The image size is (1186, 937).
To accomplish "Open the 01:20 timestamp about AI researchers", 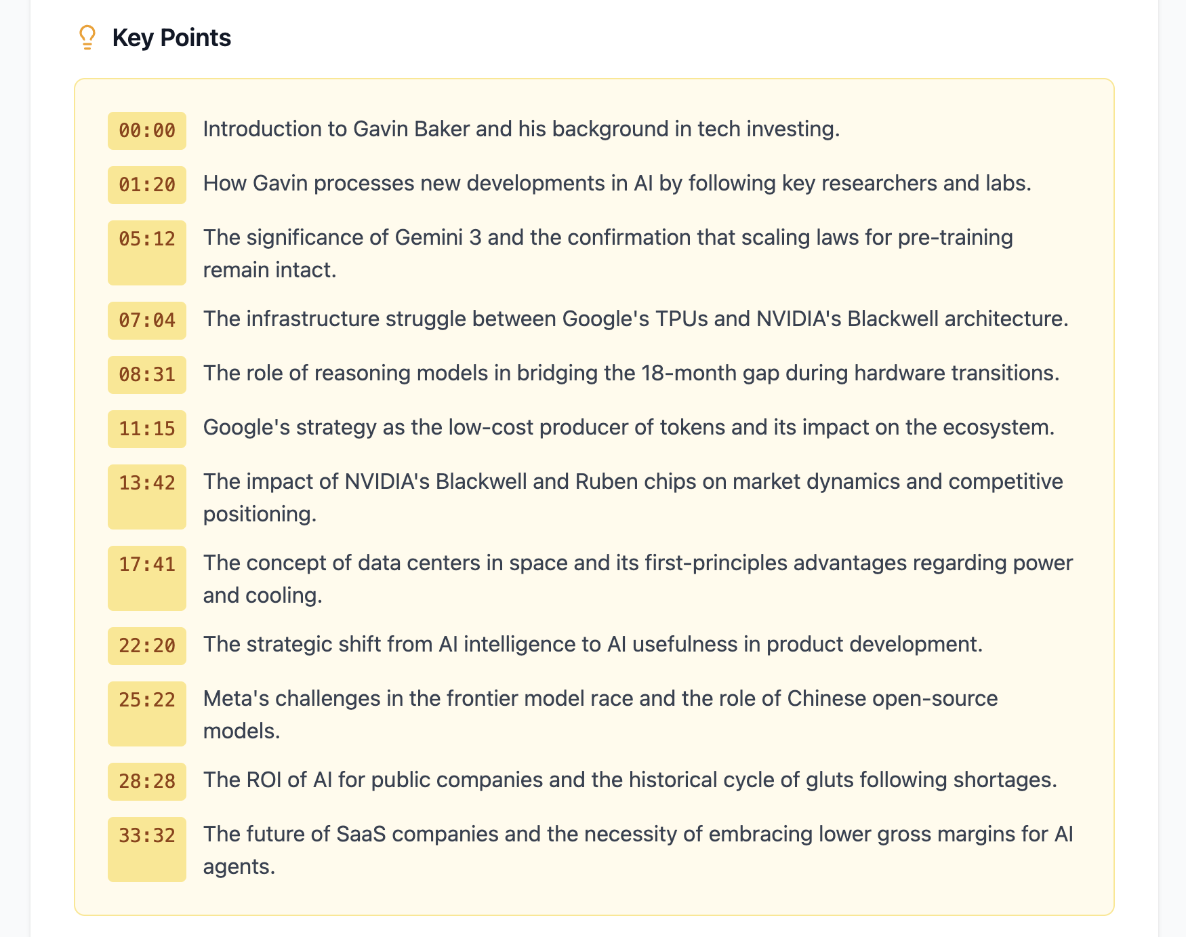I will [146, 184].
